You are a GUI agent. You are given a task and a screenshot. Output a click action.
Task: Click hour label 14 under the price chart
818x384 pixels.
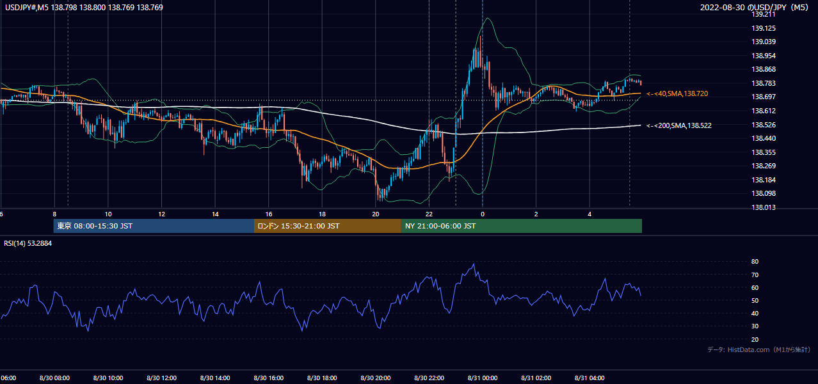tap(215, 214)
